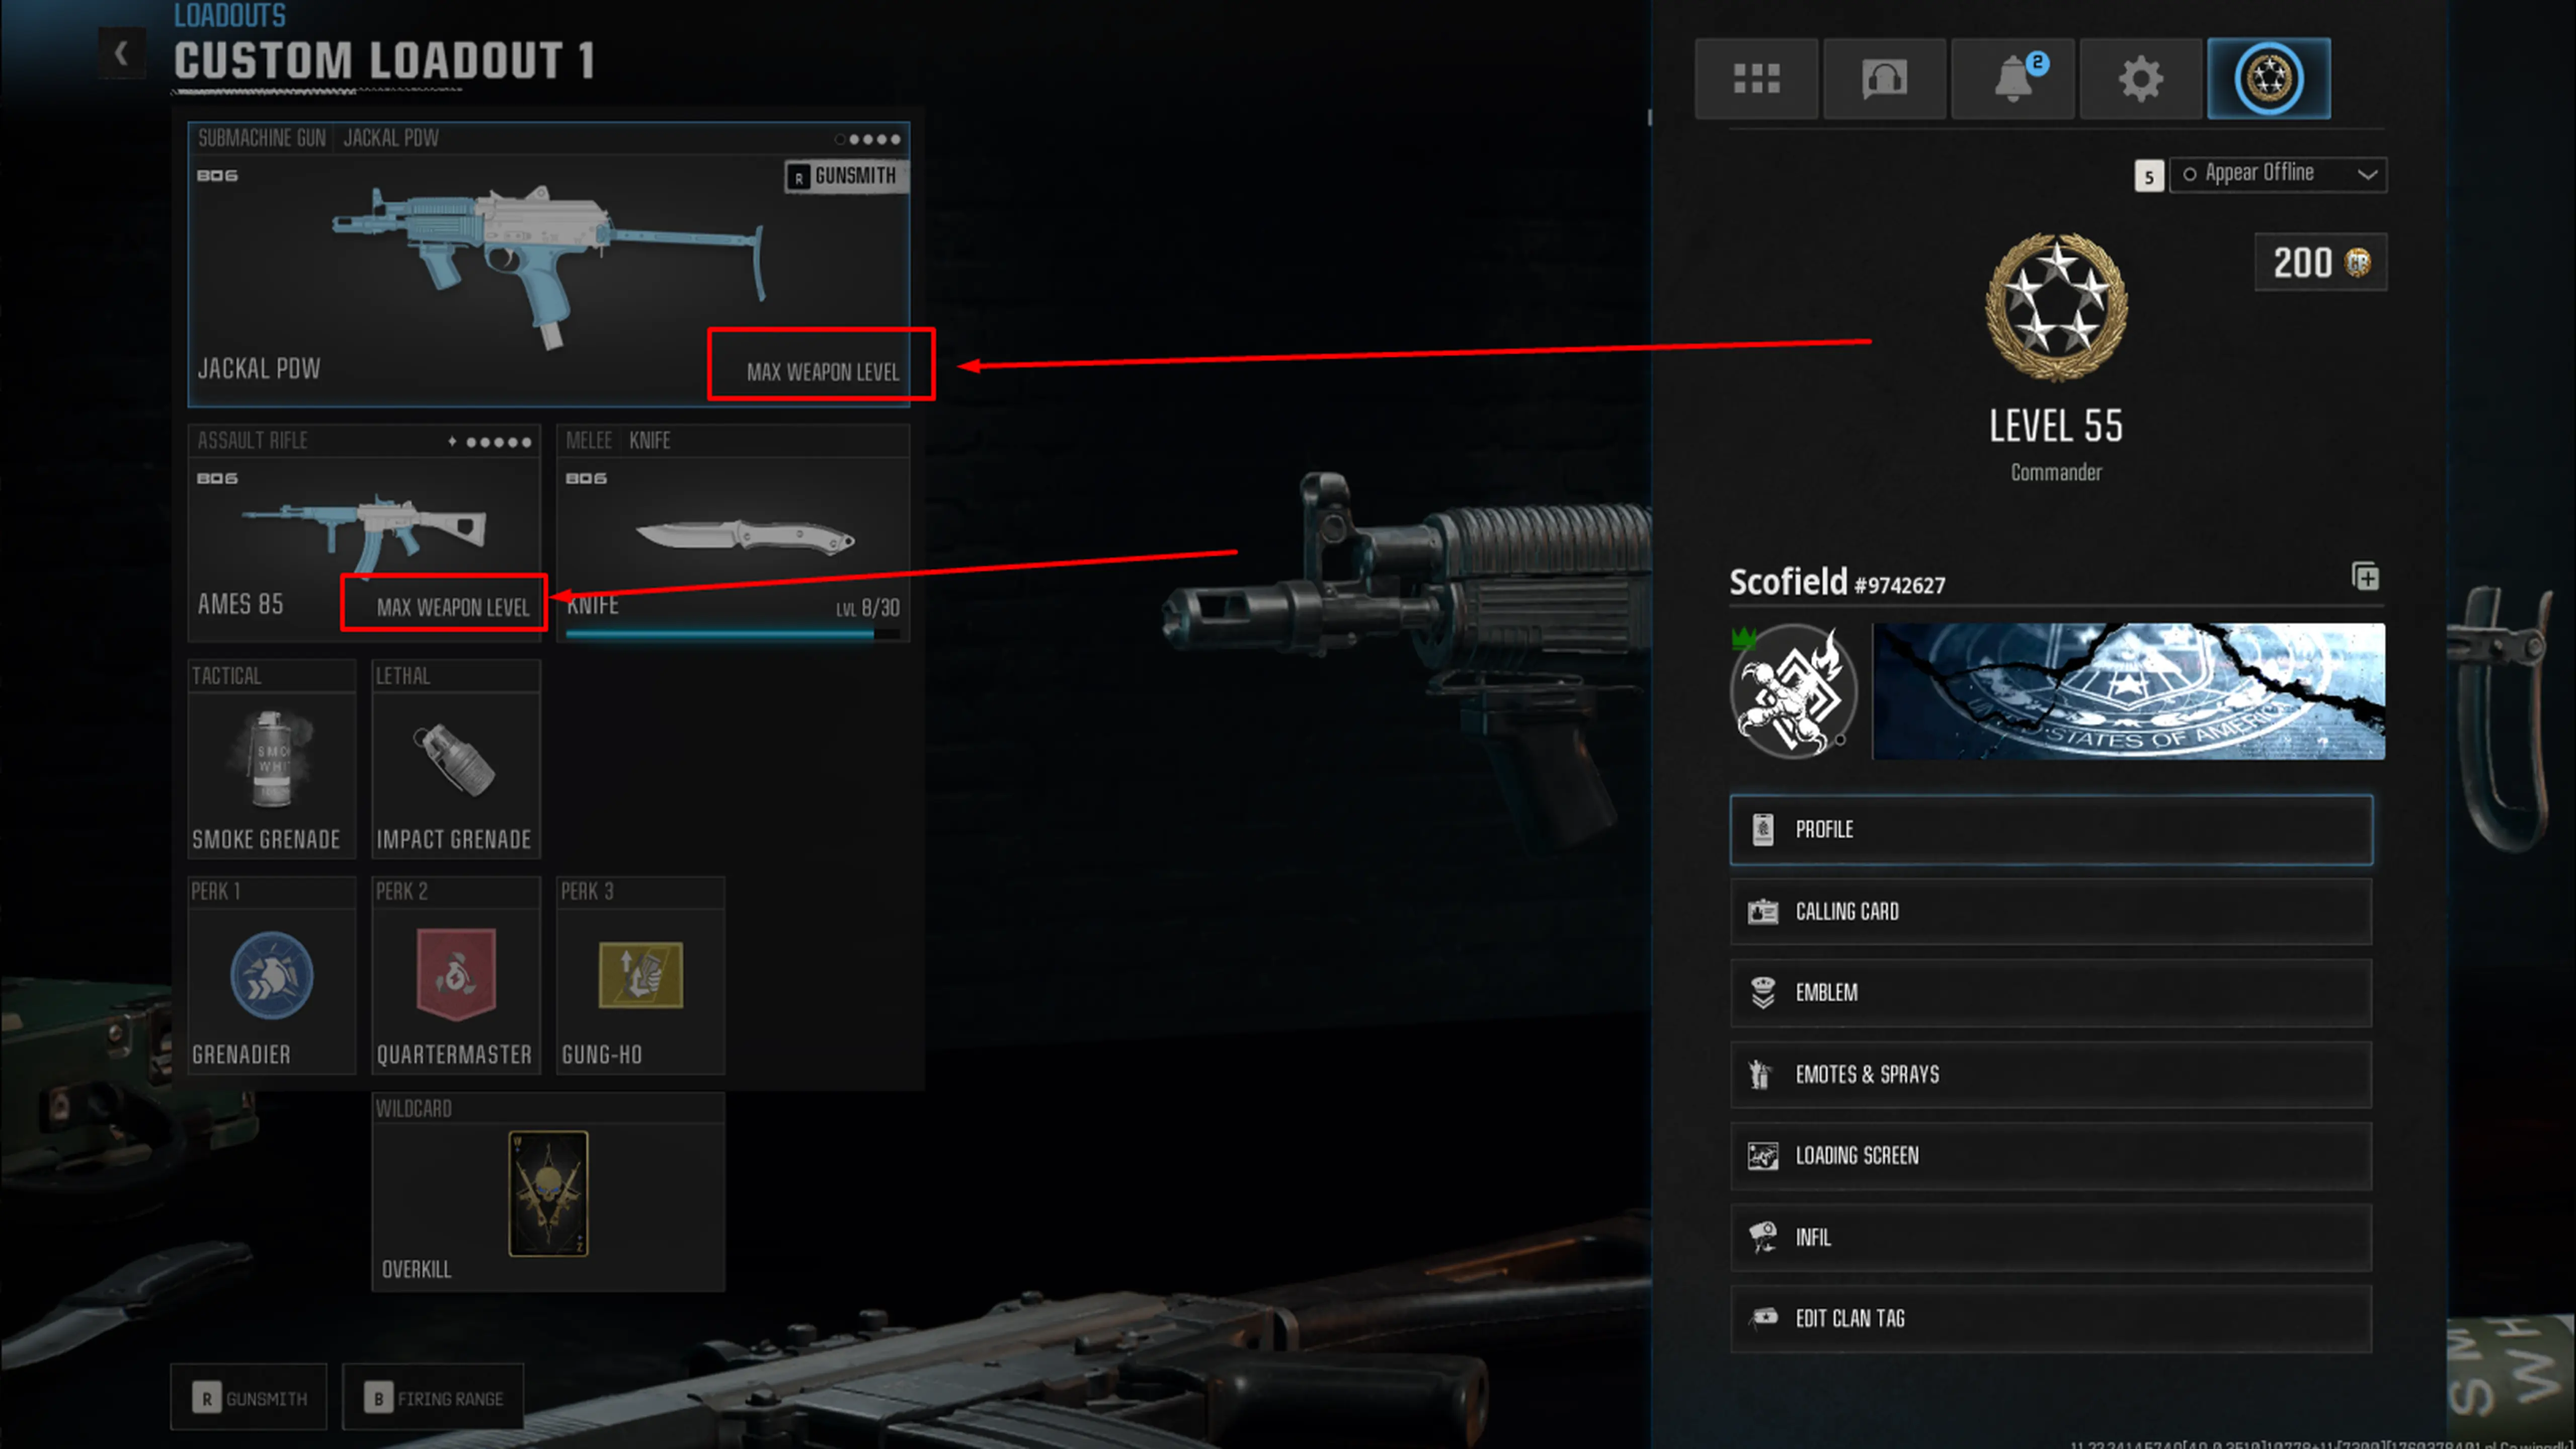Open the grid menu icon
Screen dimensions: 2576x1449
[1756, 78]
